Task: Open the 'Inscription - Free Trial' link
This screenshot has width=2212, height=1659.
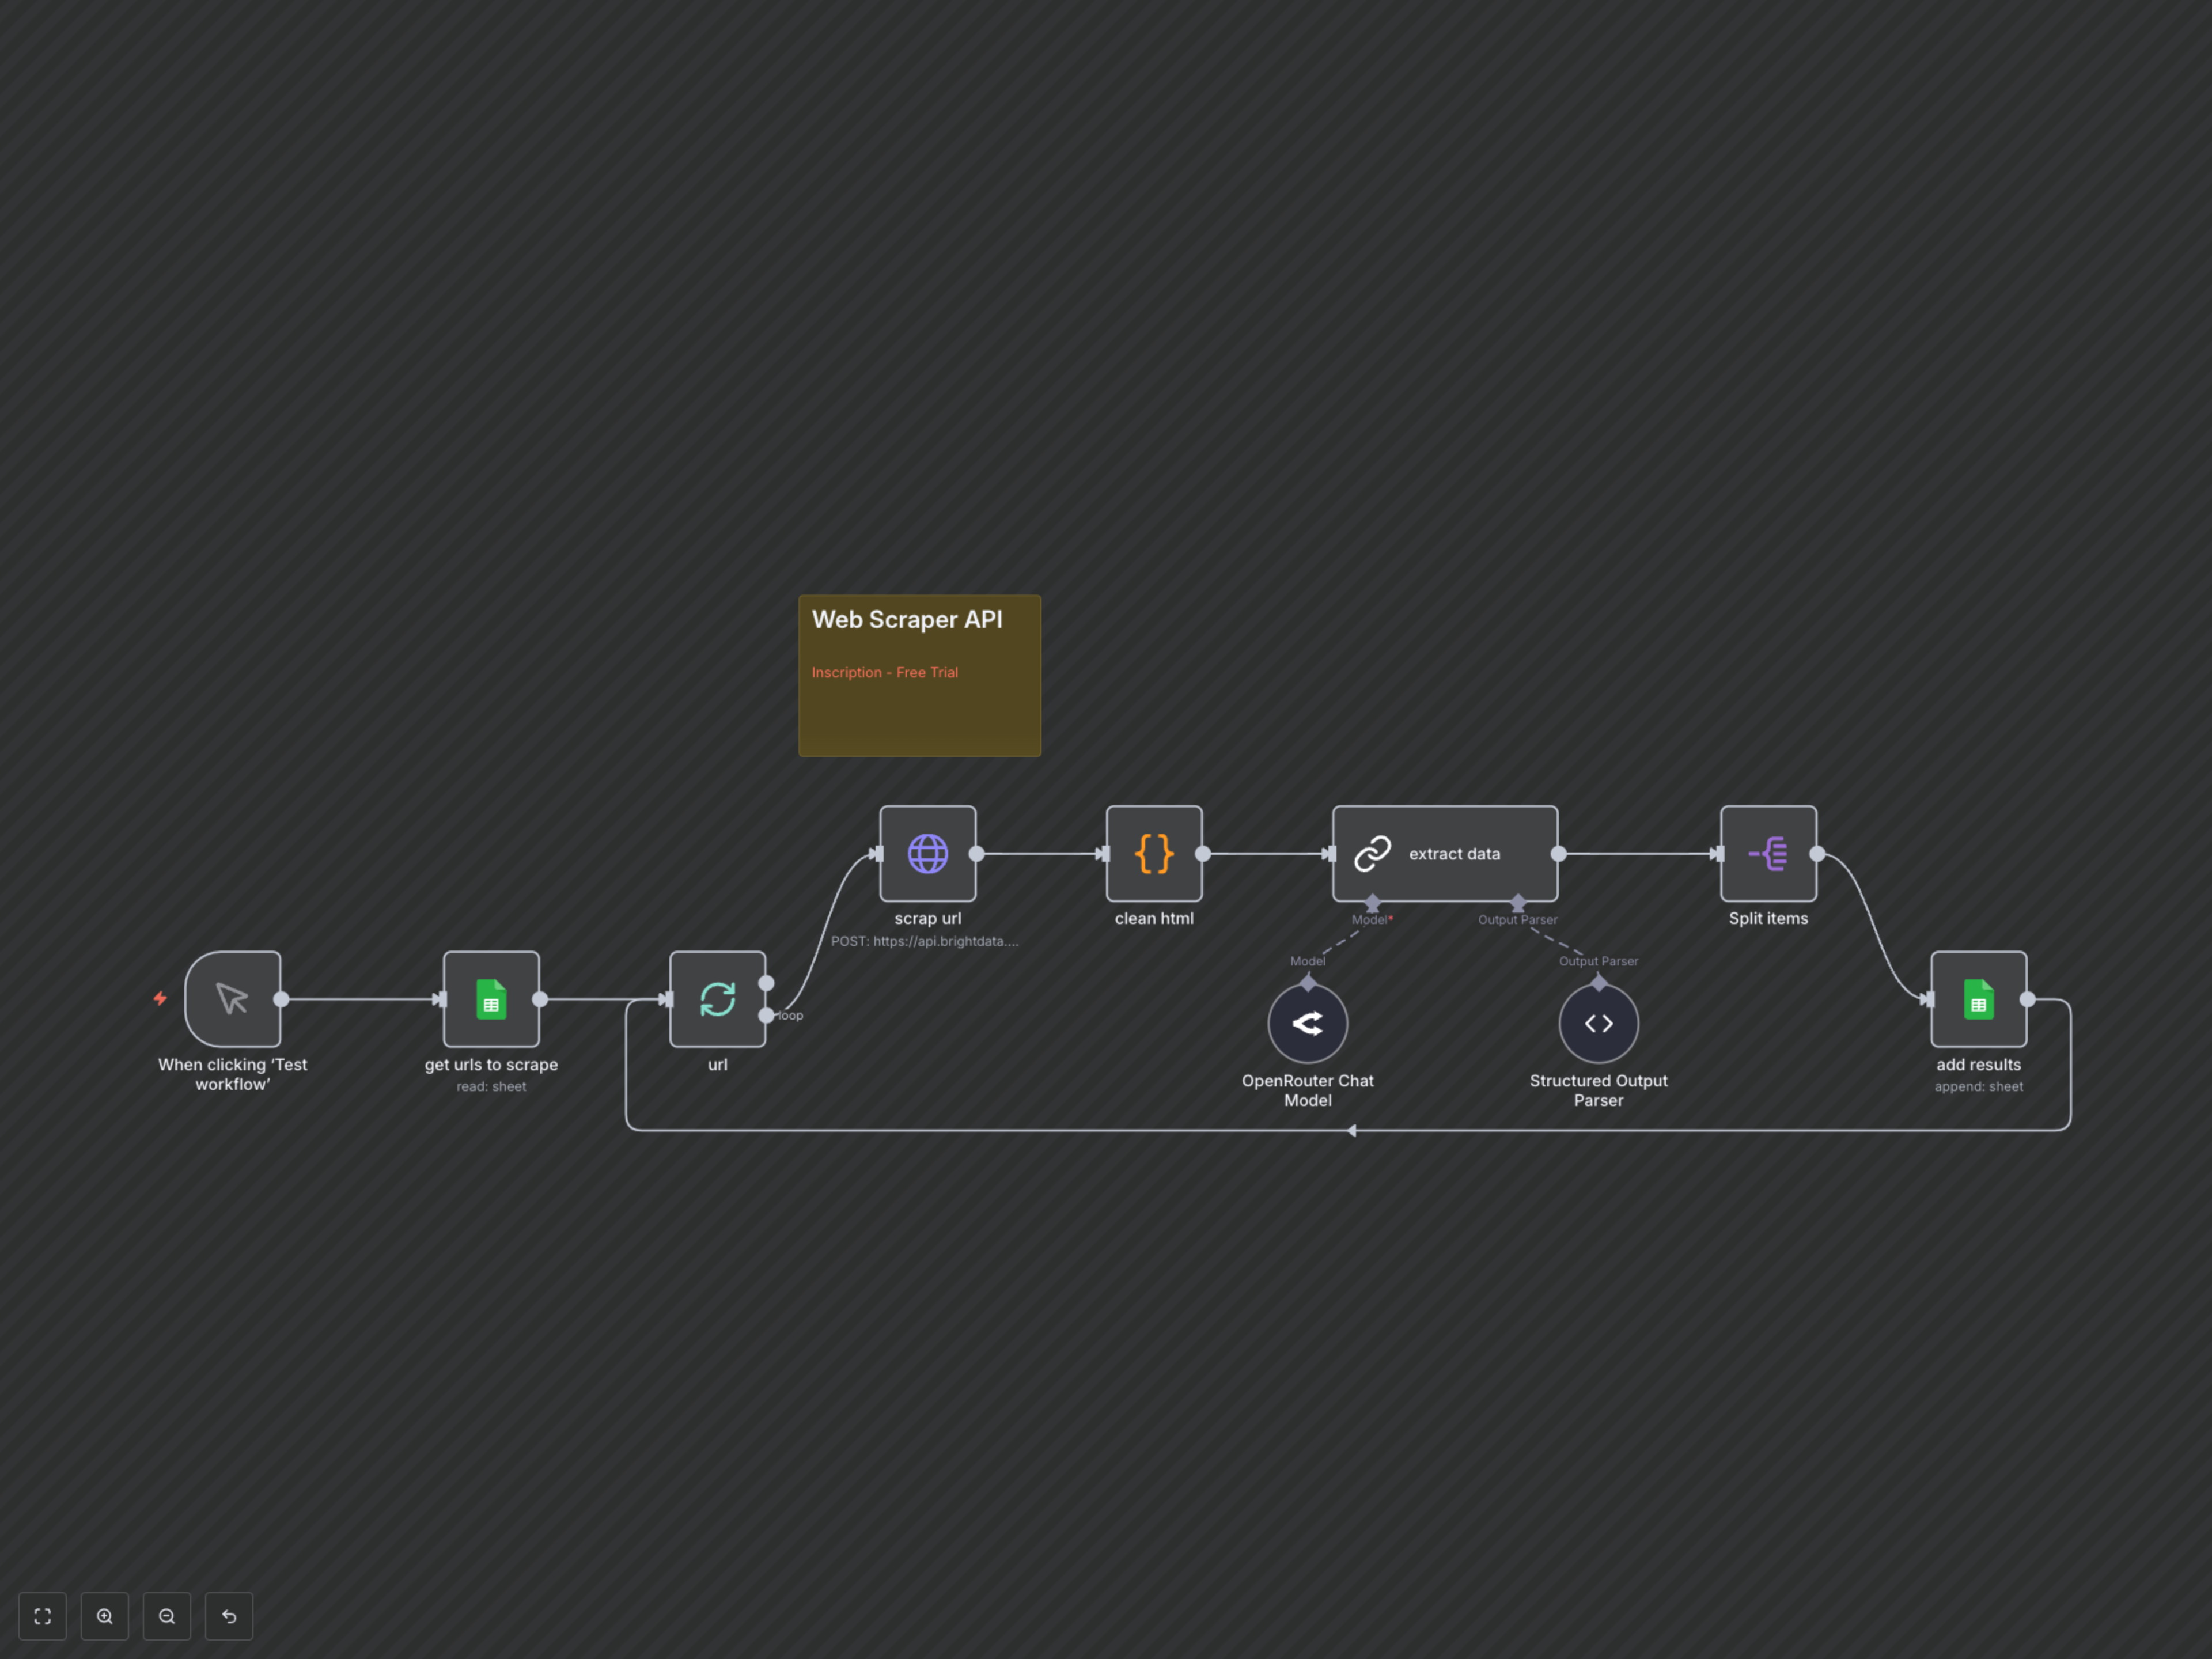Action: pyautogui.click(x=884, y=672)
